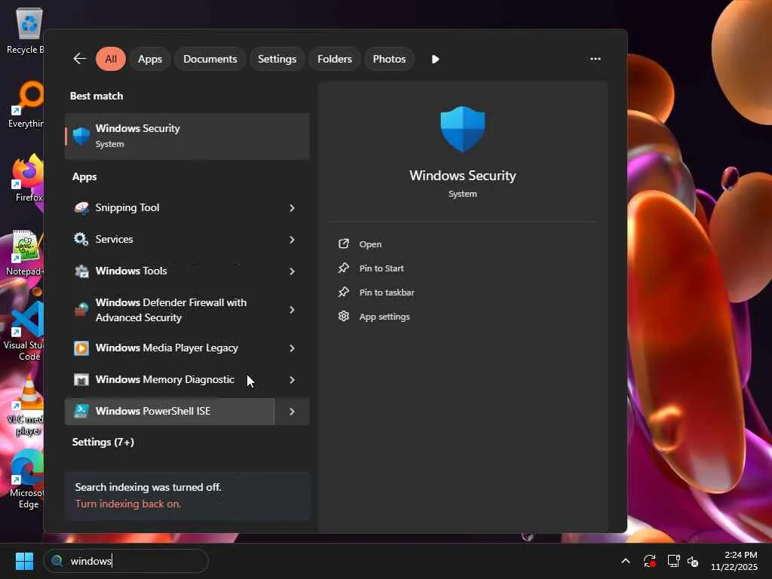The image size is (772, 579).
Task: Click the Services gear icon
Action: (81, 239)
